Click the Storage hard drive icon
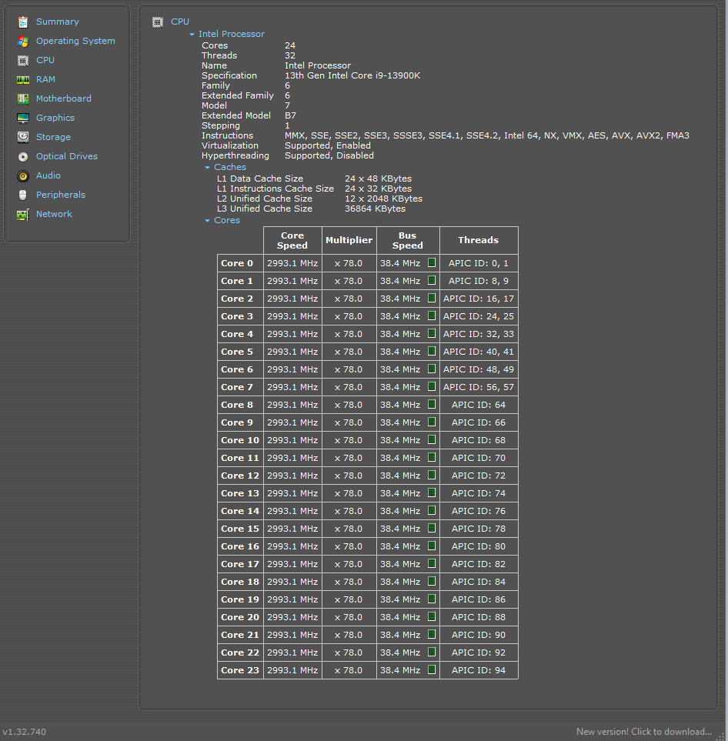728x741 pixels. (x=22, y=137)
